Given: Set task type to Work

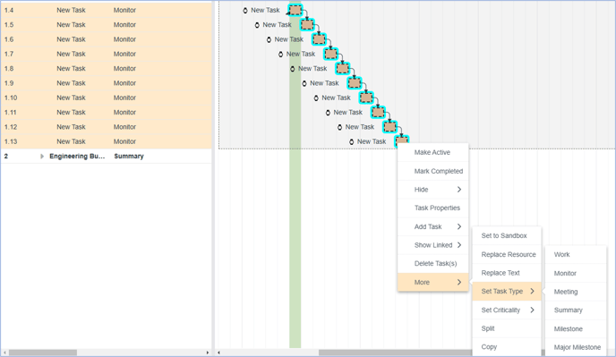Looking at the screenshot, I should [x=576, y=254].
